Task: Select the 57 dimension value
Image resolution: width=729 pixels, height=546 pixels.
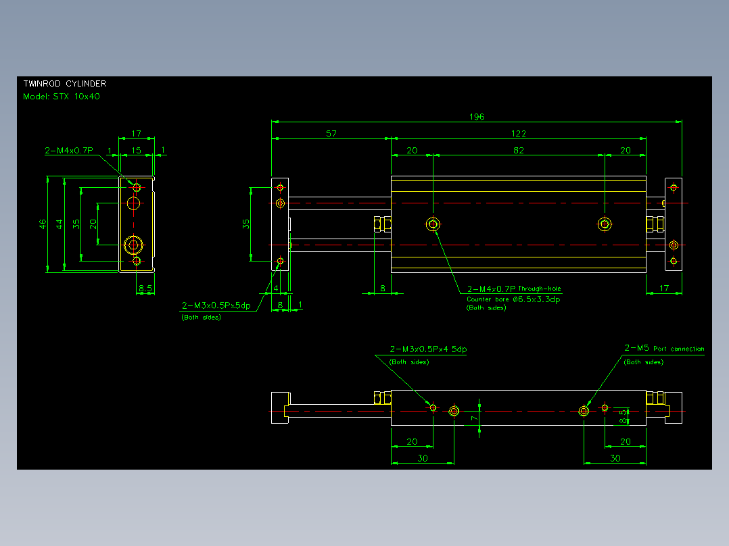Action: 331,133
